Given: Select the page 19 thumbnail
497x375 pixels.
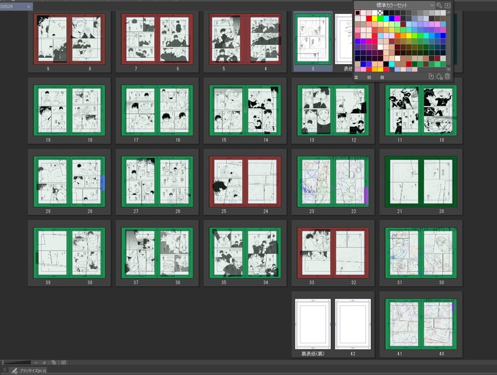Looking at the screenshot, I should [52, 110].
